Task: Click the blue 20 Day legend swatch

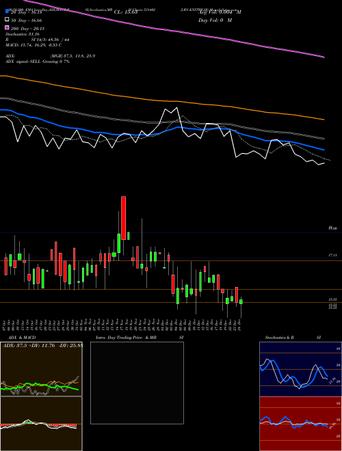Action: click(x=8, y=11)
